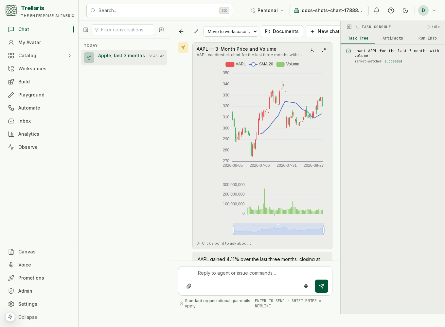Attach a file with paperclip icon
This screenshot has height=327, width=445.
(x=189, y=286)
